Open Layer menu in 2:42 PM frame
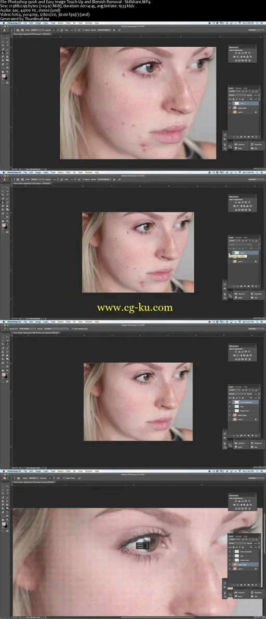The width and height of the screenshot is (266, 619). (x=46, y=322)
